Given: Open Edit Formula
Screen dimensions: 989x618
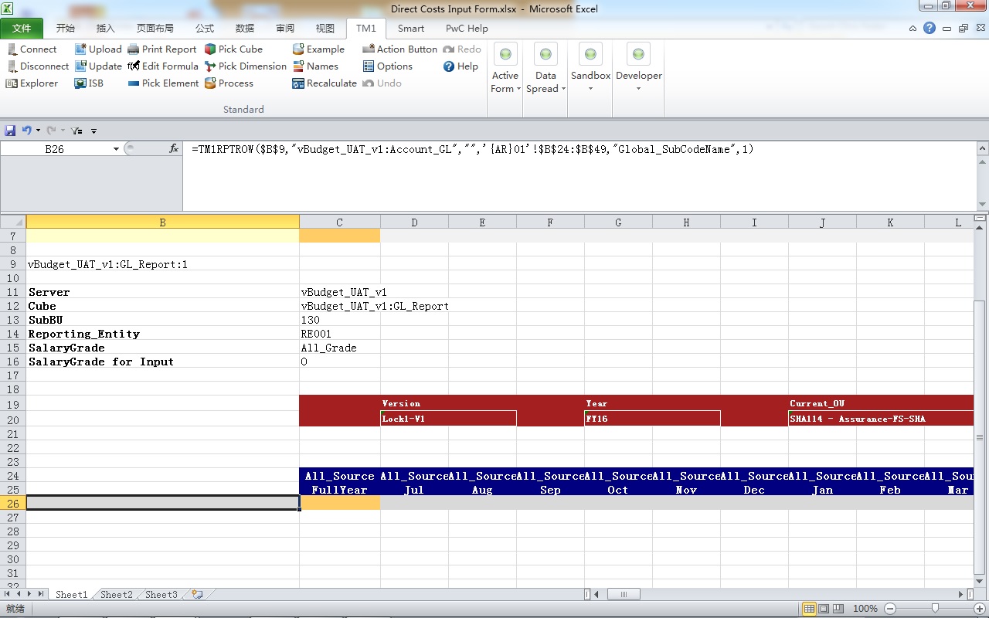Looking at the screenshot, I should [x=163, y=66].
